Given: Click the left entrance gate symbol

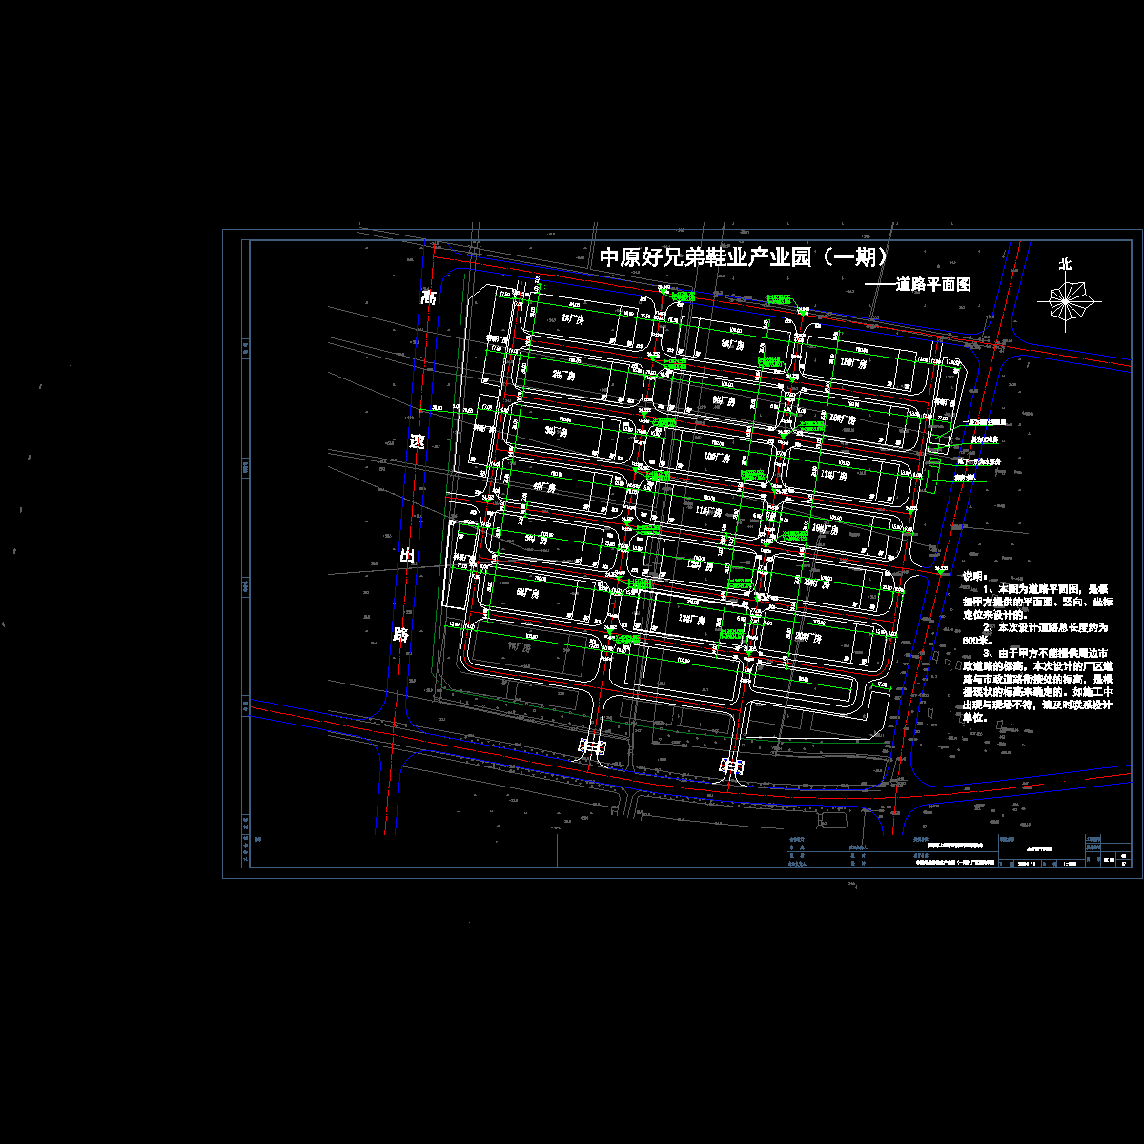Looking at the screenshot, I should pyautogui.click(x=592, y=747).
